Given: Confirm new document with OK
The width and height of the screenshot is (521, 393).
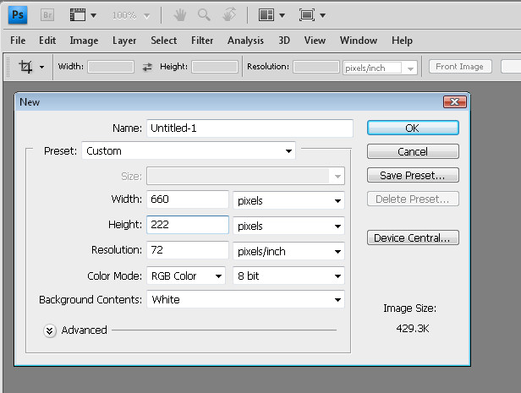Looking at the screenshot, I should coord(413,128).
